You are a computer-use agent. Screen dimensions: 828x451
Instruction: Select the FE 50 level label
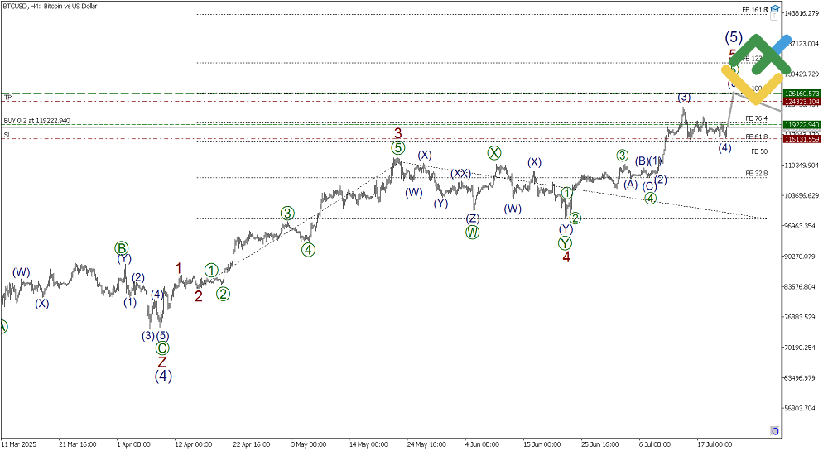click(x=759, y=151)
